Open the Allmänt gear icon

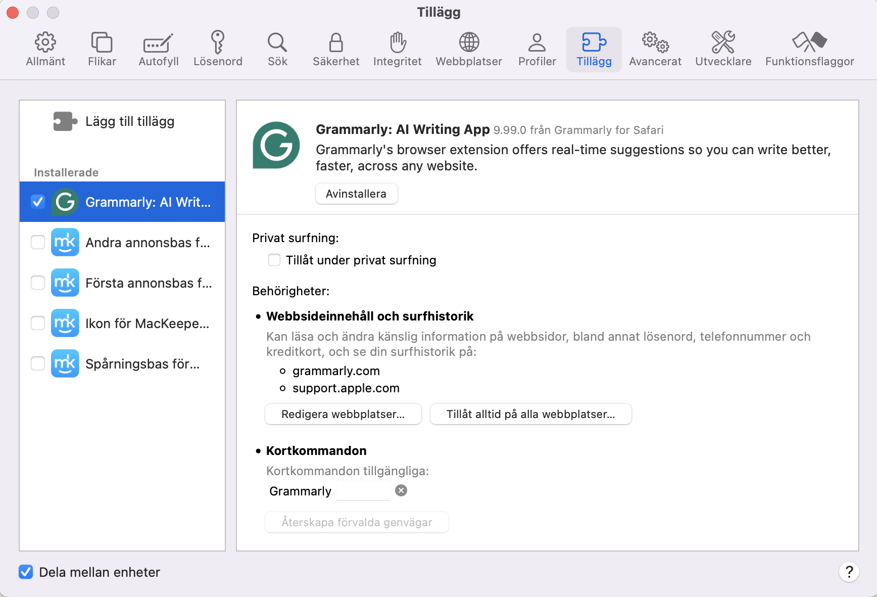tap(45, 42)
